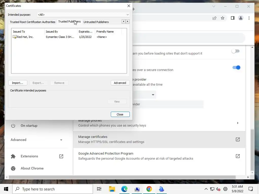Select On startup in Chrome settings sidebar
Screen dimensions: 259x194
click(29, 126)
